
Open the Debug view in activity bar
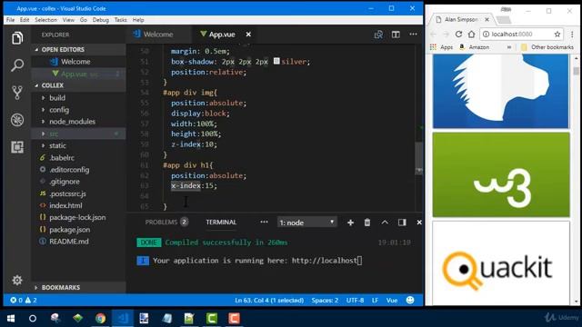tap(17, 120)
